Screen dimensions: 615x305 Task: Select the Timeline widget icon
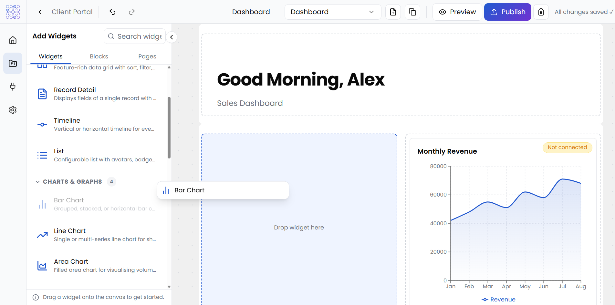[42, 125]
